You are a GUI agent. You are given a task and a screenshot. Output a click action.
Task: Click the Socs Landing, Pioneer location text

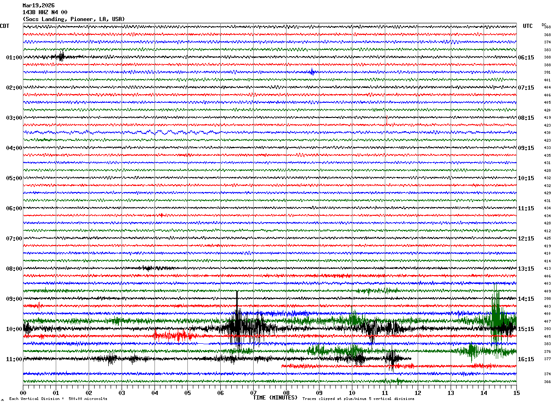pos(73,19)
